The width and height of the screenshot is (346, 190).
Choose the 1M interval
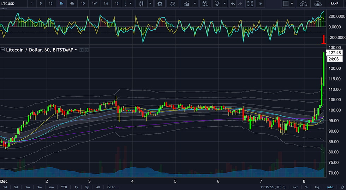click(106, 4)
